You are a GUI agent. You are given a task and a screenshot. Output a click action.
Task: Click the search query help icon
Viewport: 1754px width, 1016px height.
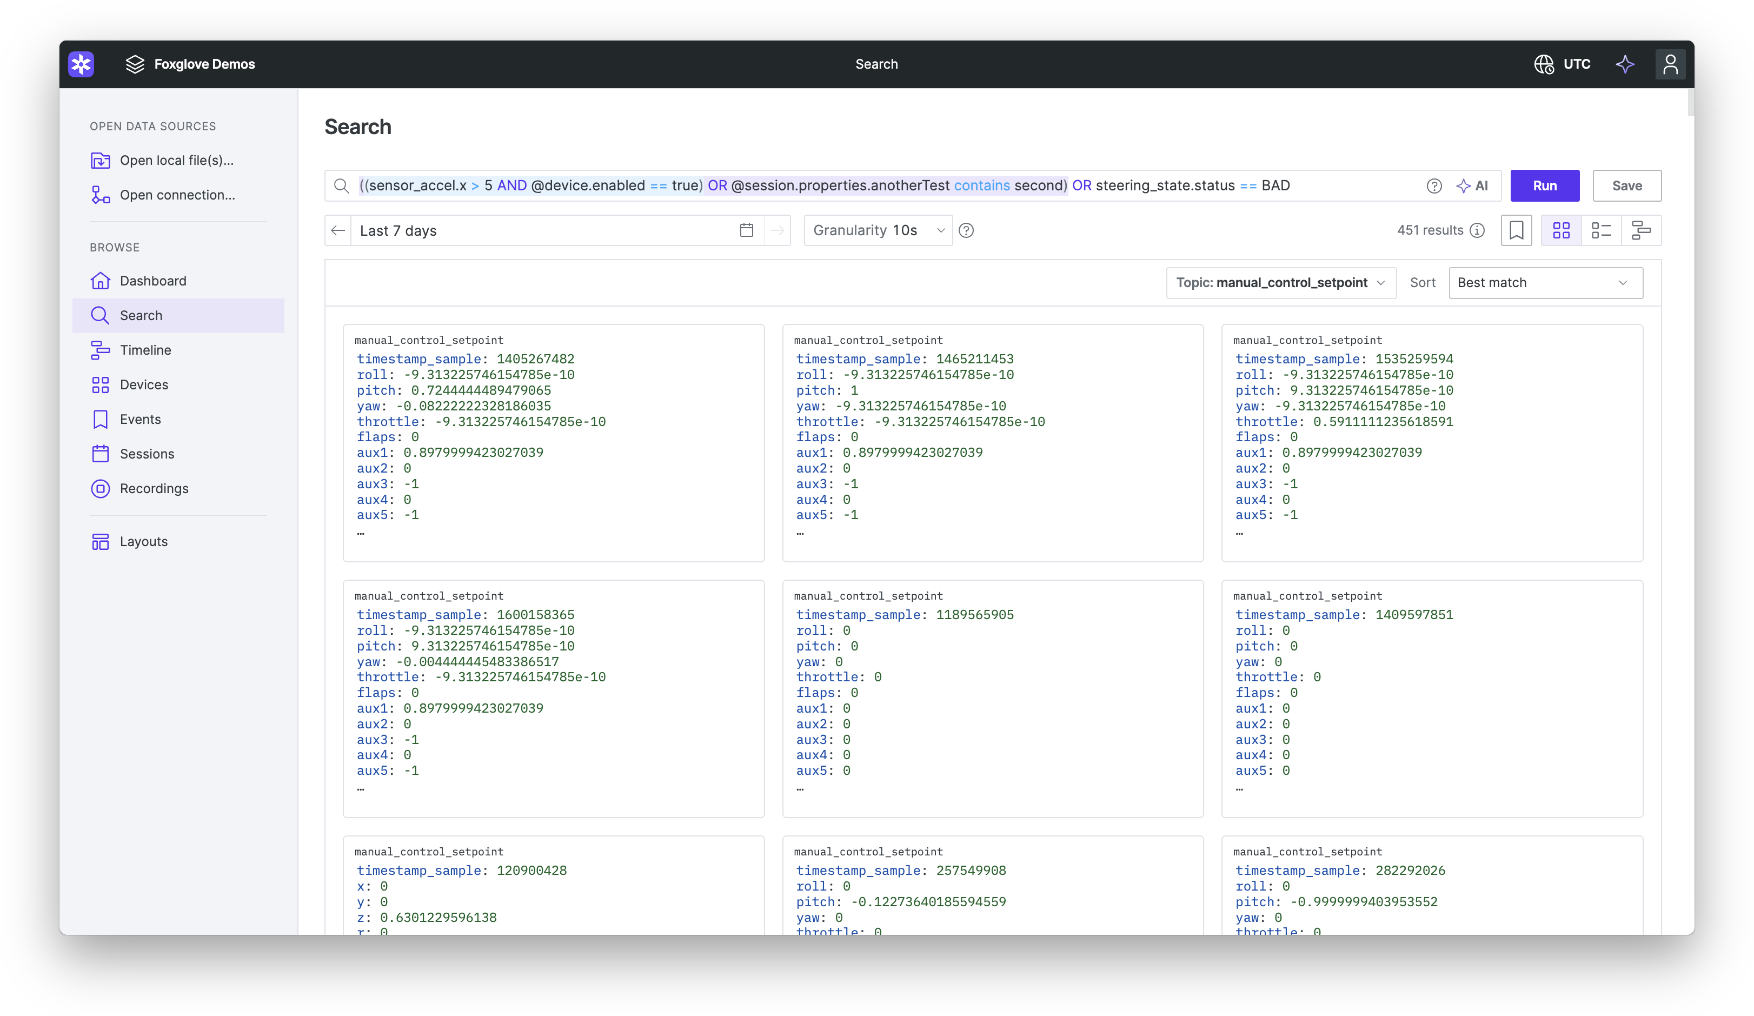point(1434,186)
